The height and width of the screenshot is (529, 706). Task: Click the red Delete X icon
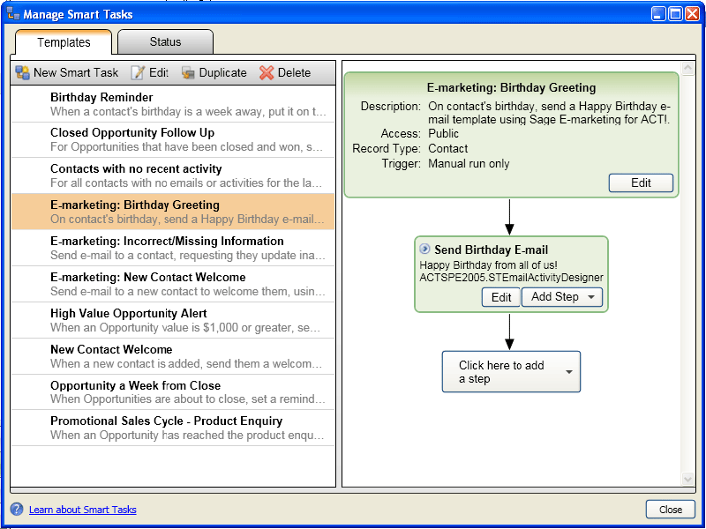267,73
